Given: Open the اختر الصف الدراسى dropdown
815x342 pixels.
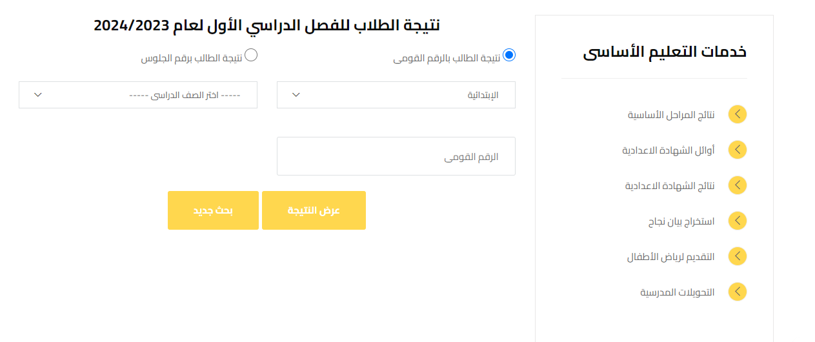Looking at the screenshot, I should click(137, 95).
